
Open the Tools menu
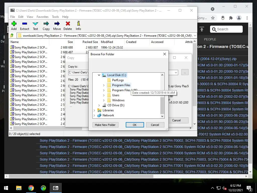click(55, 17)
